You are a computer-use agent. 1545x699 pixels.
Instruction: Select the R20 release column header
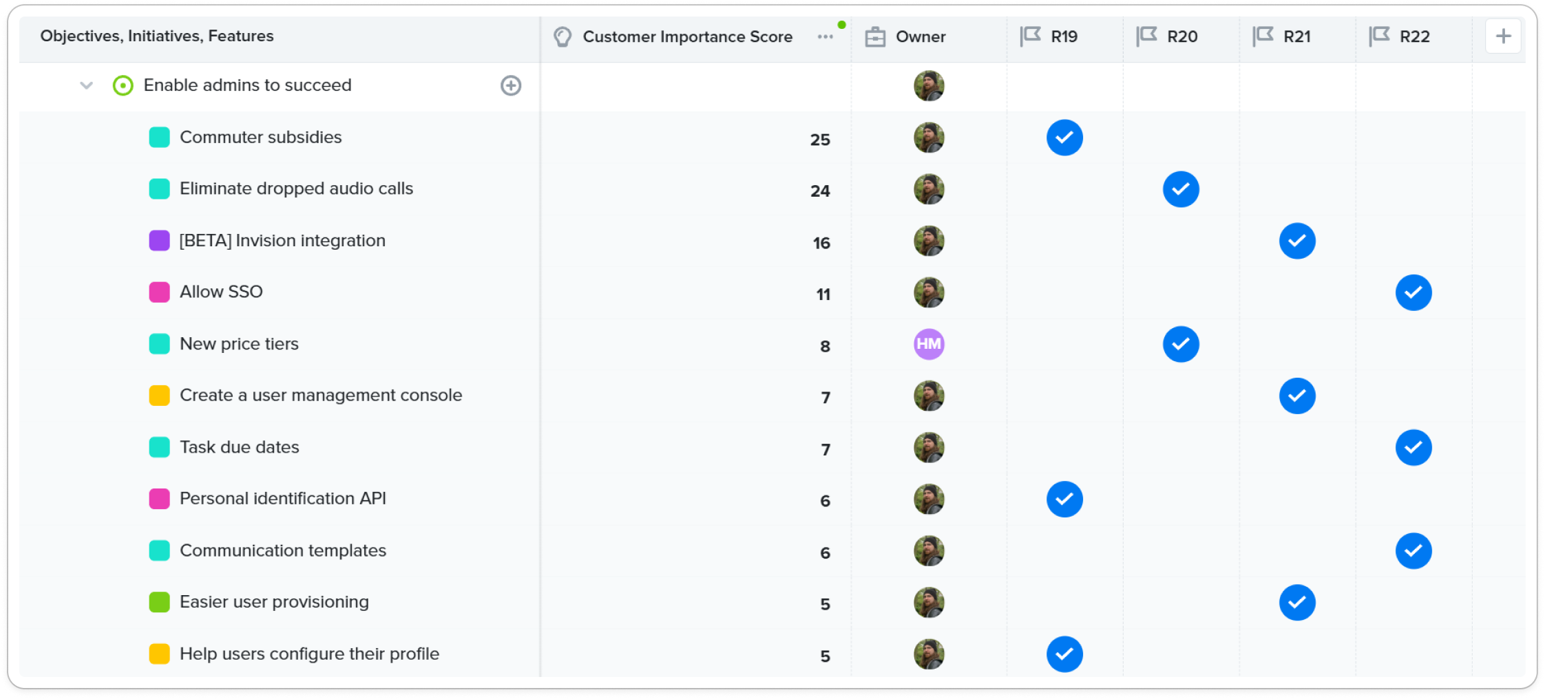pyautogui.click(x=1181, y=36)
